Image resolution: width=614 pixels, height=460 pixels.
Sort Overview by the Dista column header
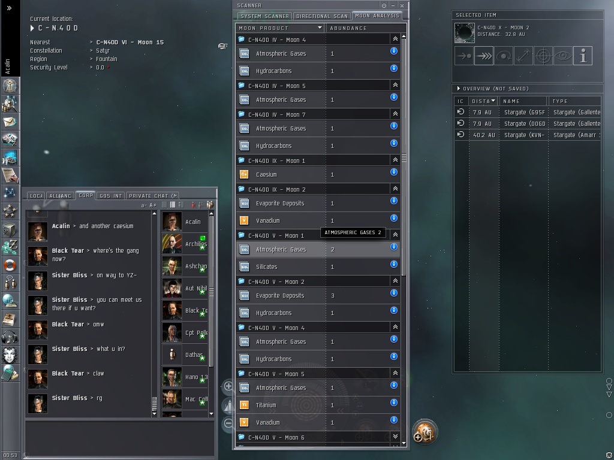(x=483, y=101)
